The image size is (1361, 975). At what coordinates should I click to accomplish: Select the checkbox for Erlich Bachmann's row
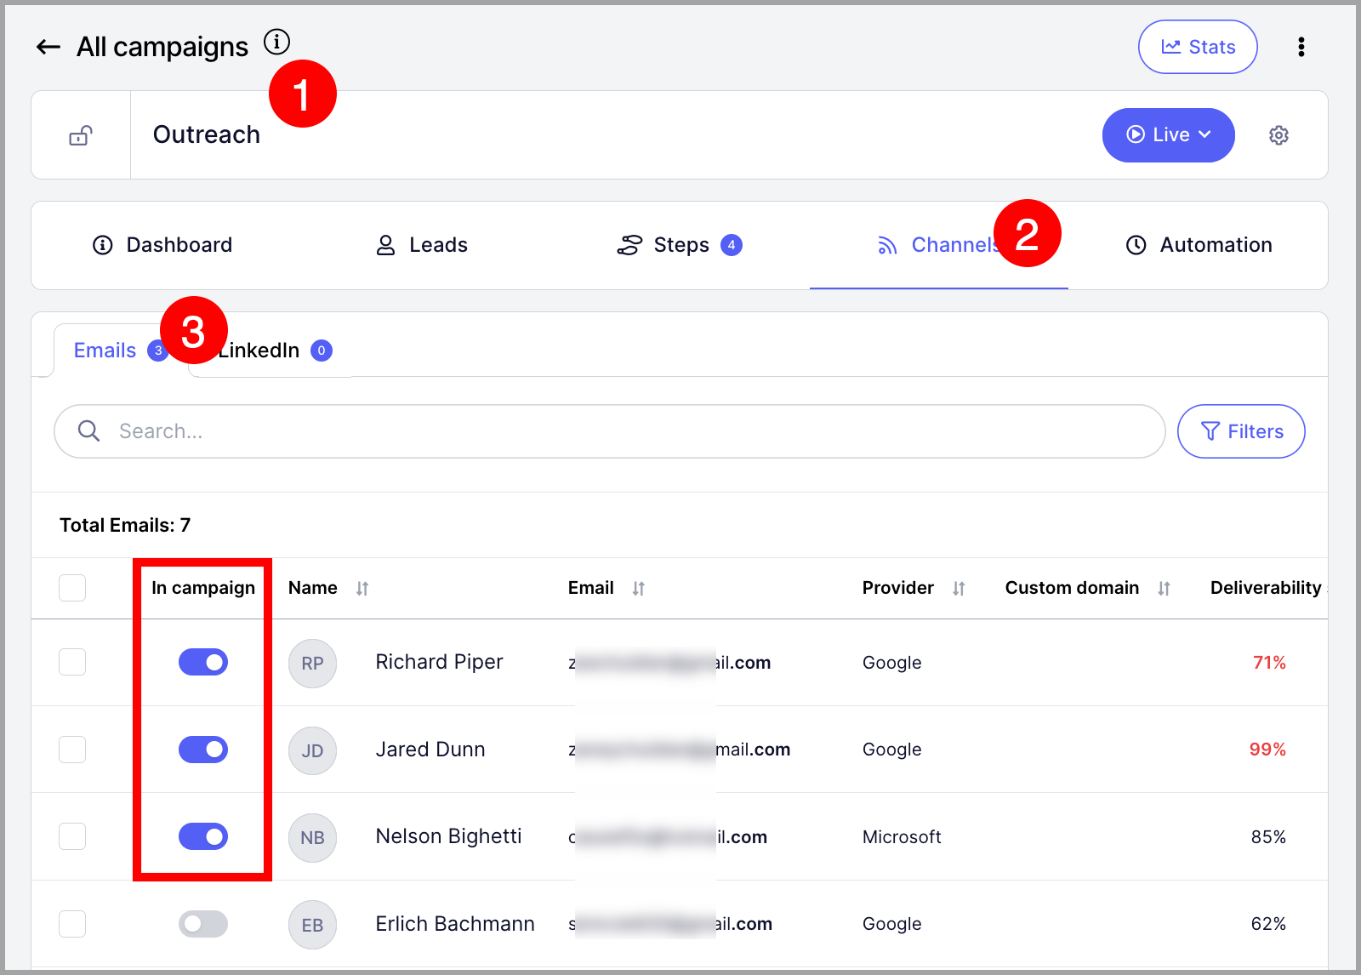point(72,924)
